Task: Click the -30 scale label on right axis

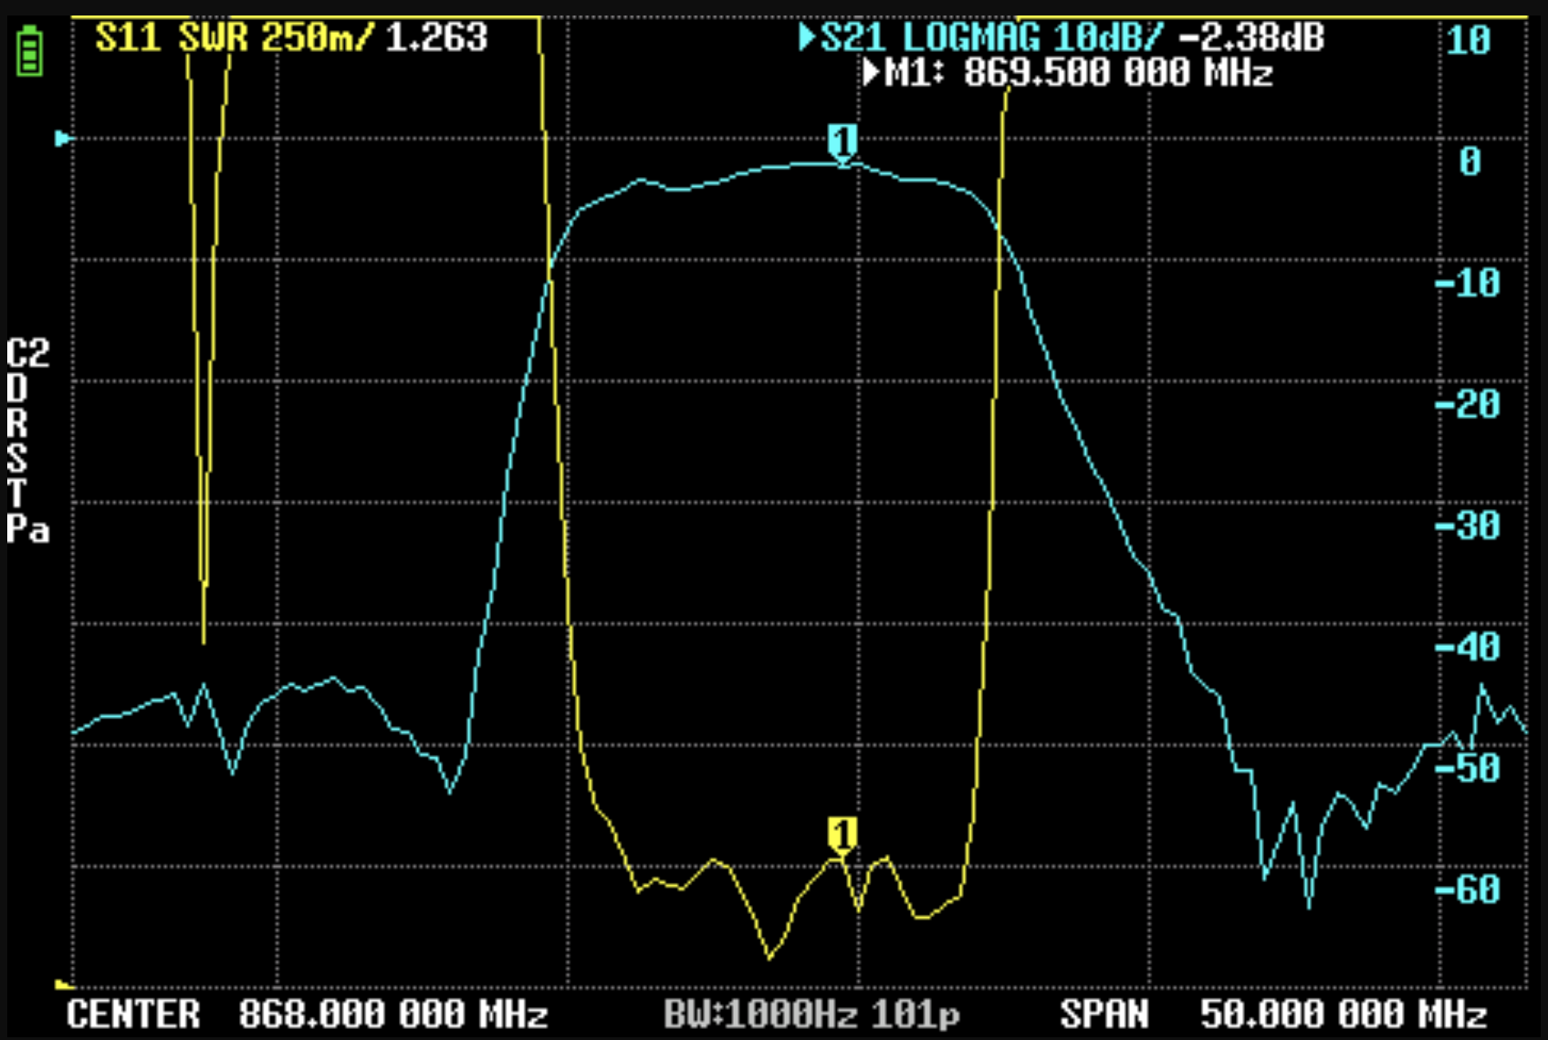Action: pos(1468,525)
